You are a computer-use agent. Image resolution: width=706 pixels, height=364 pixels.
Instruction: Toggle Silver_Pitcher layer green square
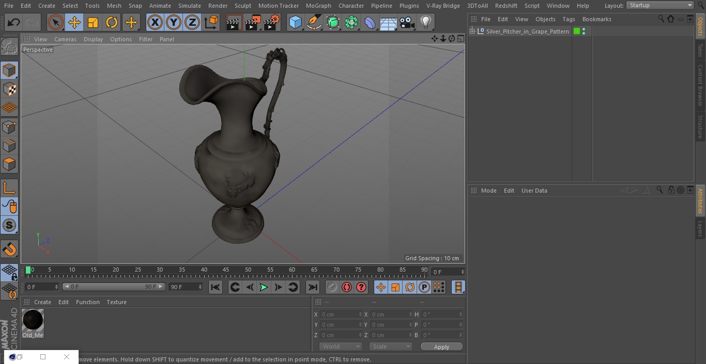(x=577, y=31)
